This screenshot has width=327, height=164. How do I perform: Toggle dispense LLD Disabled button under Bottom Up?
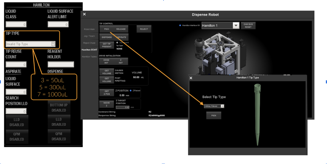coord(59,122)
